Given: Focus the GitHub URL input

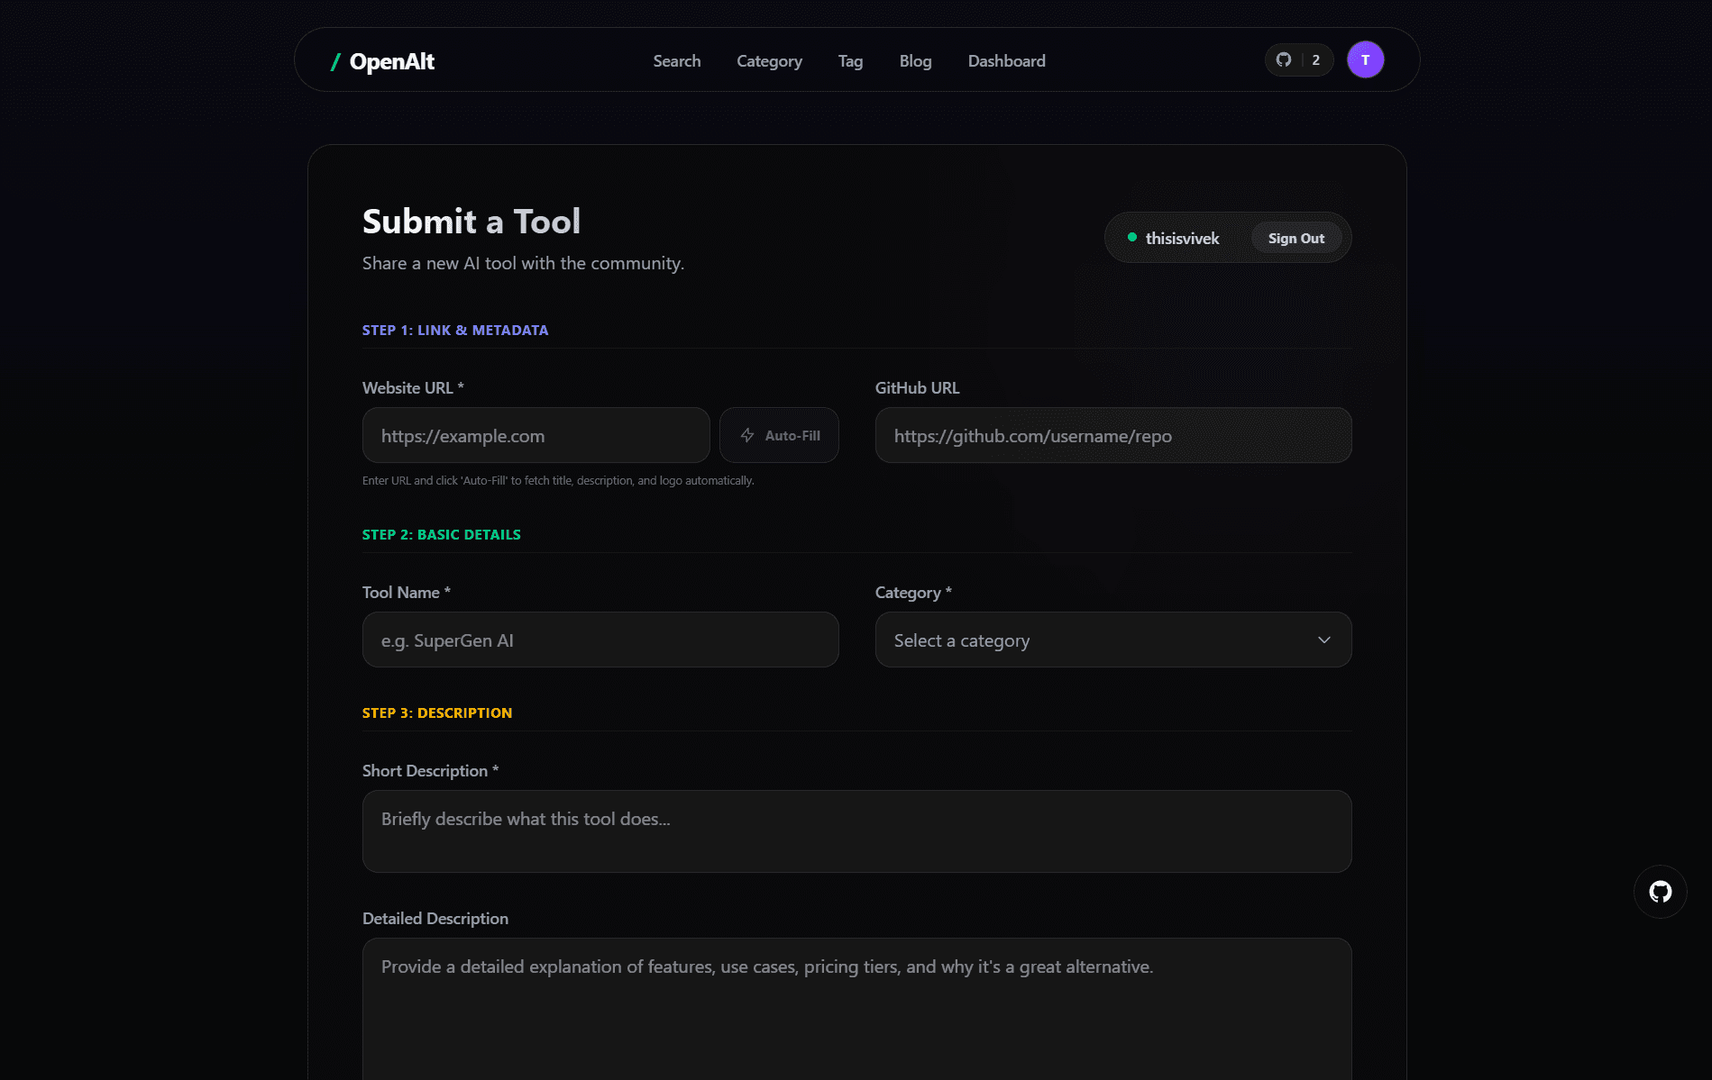Looking at the screenshot, I should click(x=1112, y=435).
